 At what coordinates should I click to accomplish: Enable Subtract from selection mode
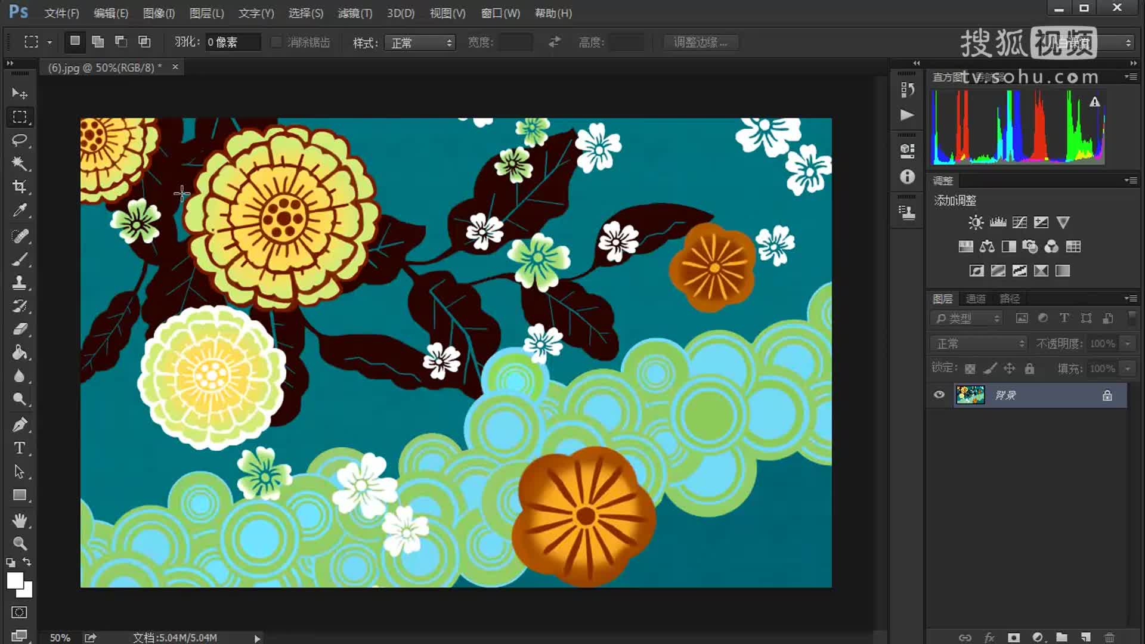121,41
